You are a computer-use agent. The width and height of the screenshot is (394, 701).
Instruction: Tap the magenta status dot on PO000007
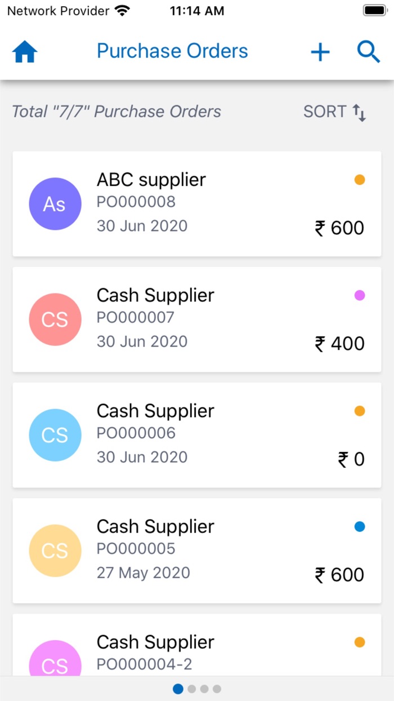coord(360,295)
